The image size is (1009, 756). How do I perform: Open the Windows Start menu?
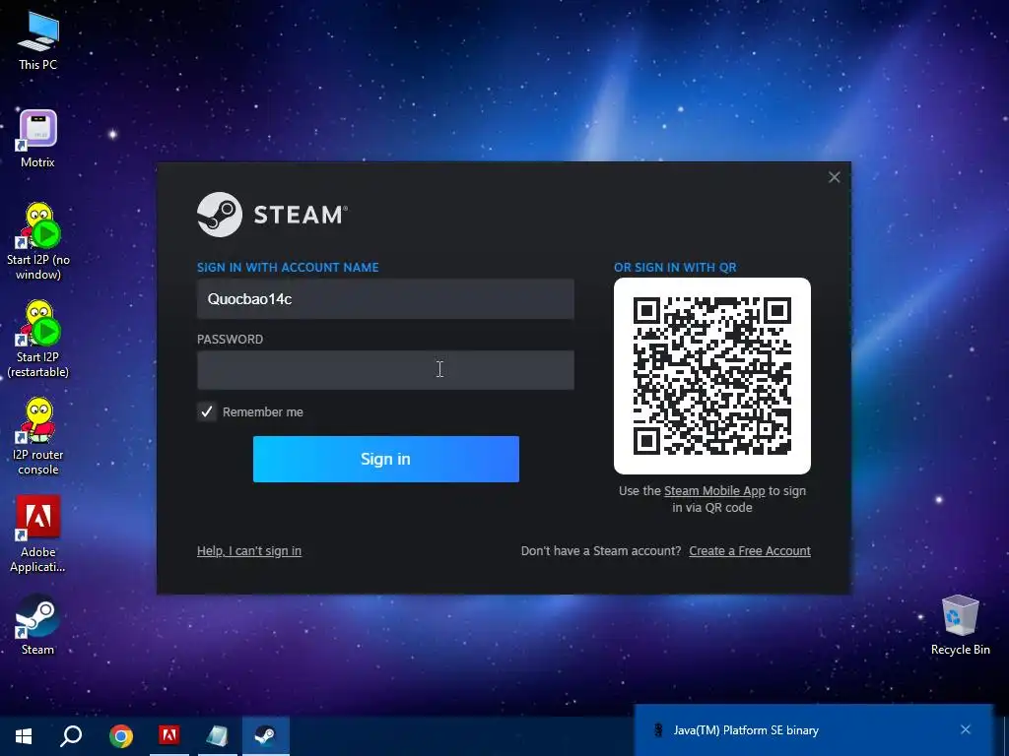(24, 736)
